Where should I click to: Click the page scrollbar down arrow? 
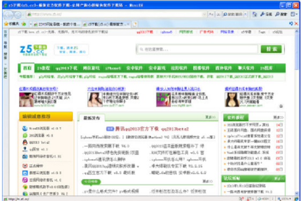(297, 194)
